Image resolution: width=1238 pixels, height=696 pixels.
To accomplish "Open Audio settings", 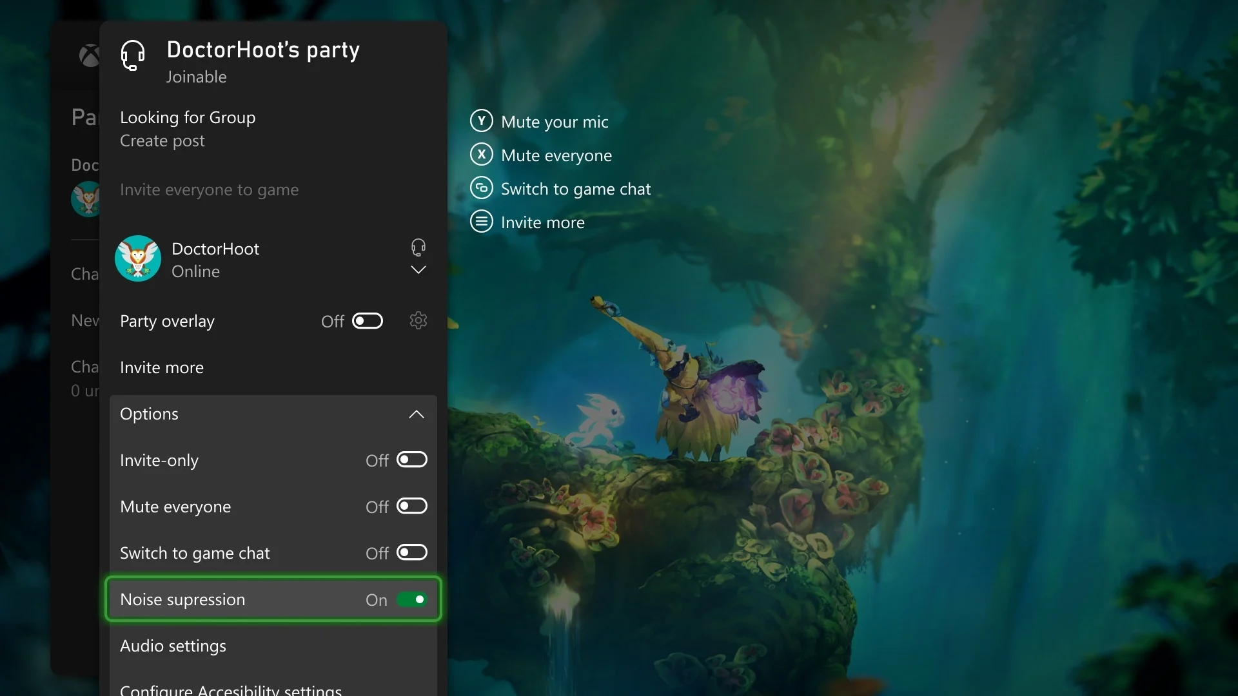I will click(x=173, y=646).
